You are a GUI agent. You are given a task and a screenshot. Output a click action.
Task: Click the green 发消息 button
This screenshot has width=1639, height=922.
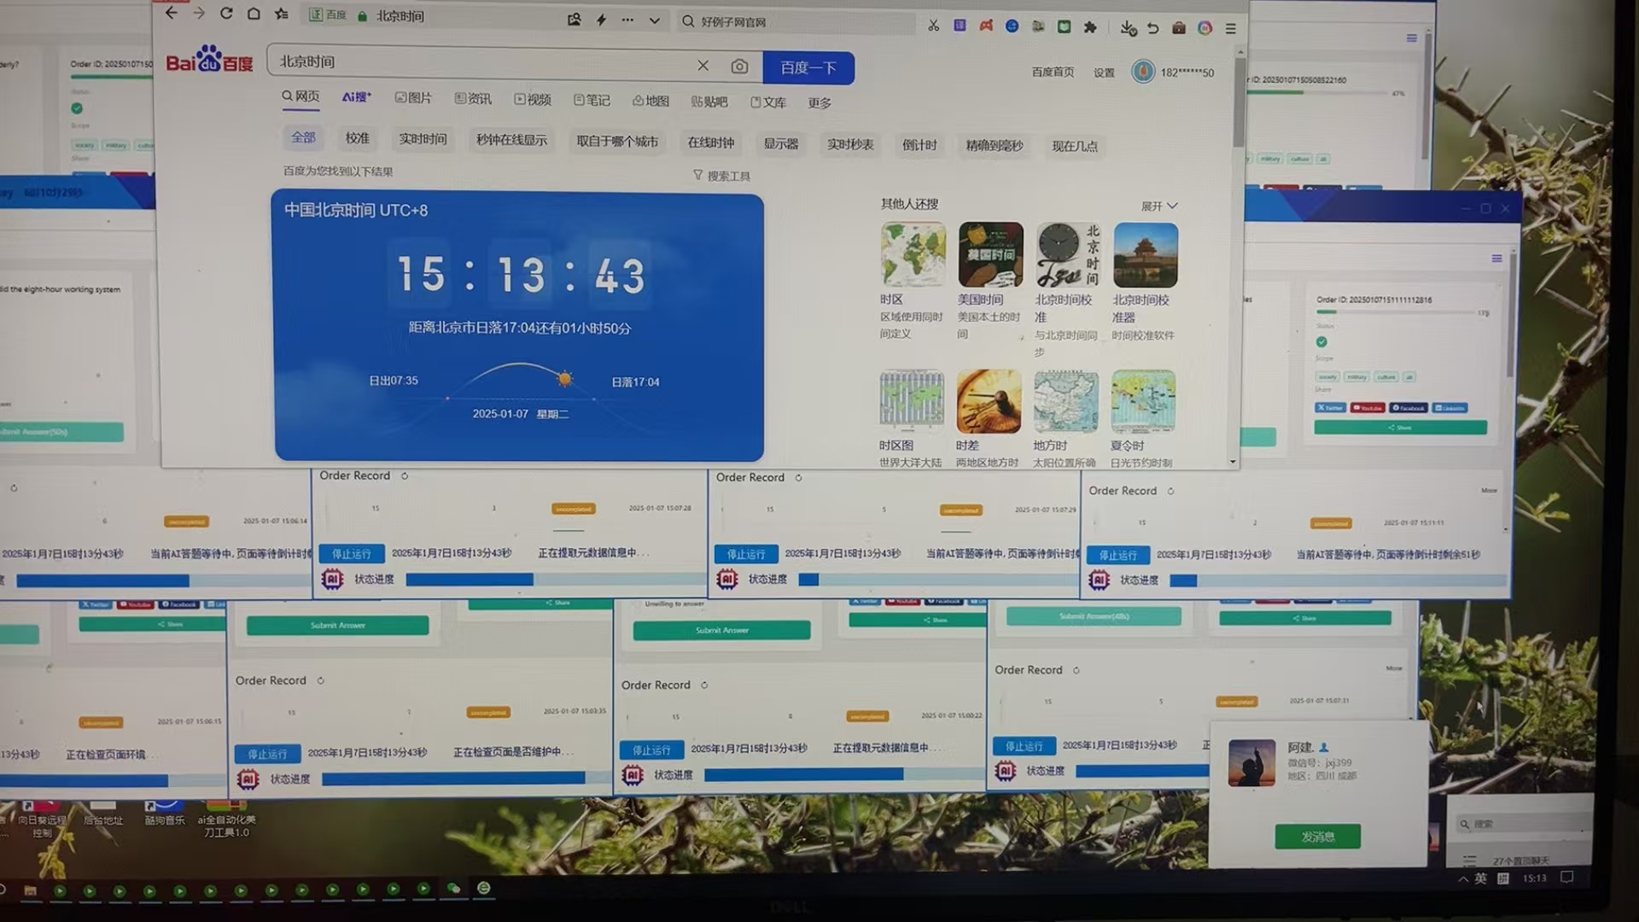point(1317,837)
